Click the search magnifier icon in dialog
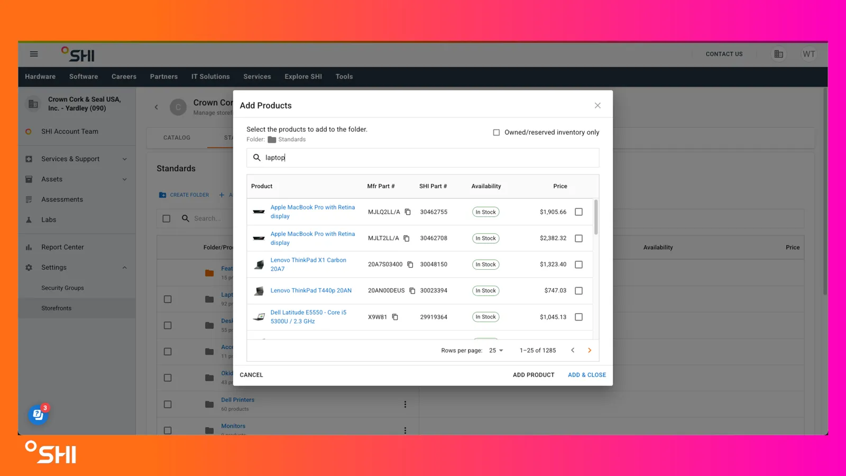The height and width of the screenshot is (476, 846). coord(257,158)
